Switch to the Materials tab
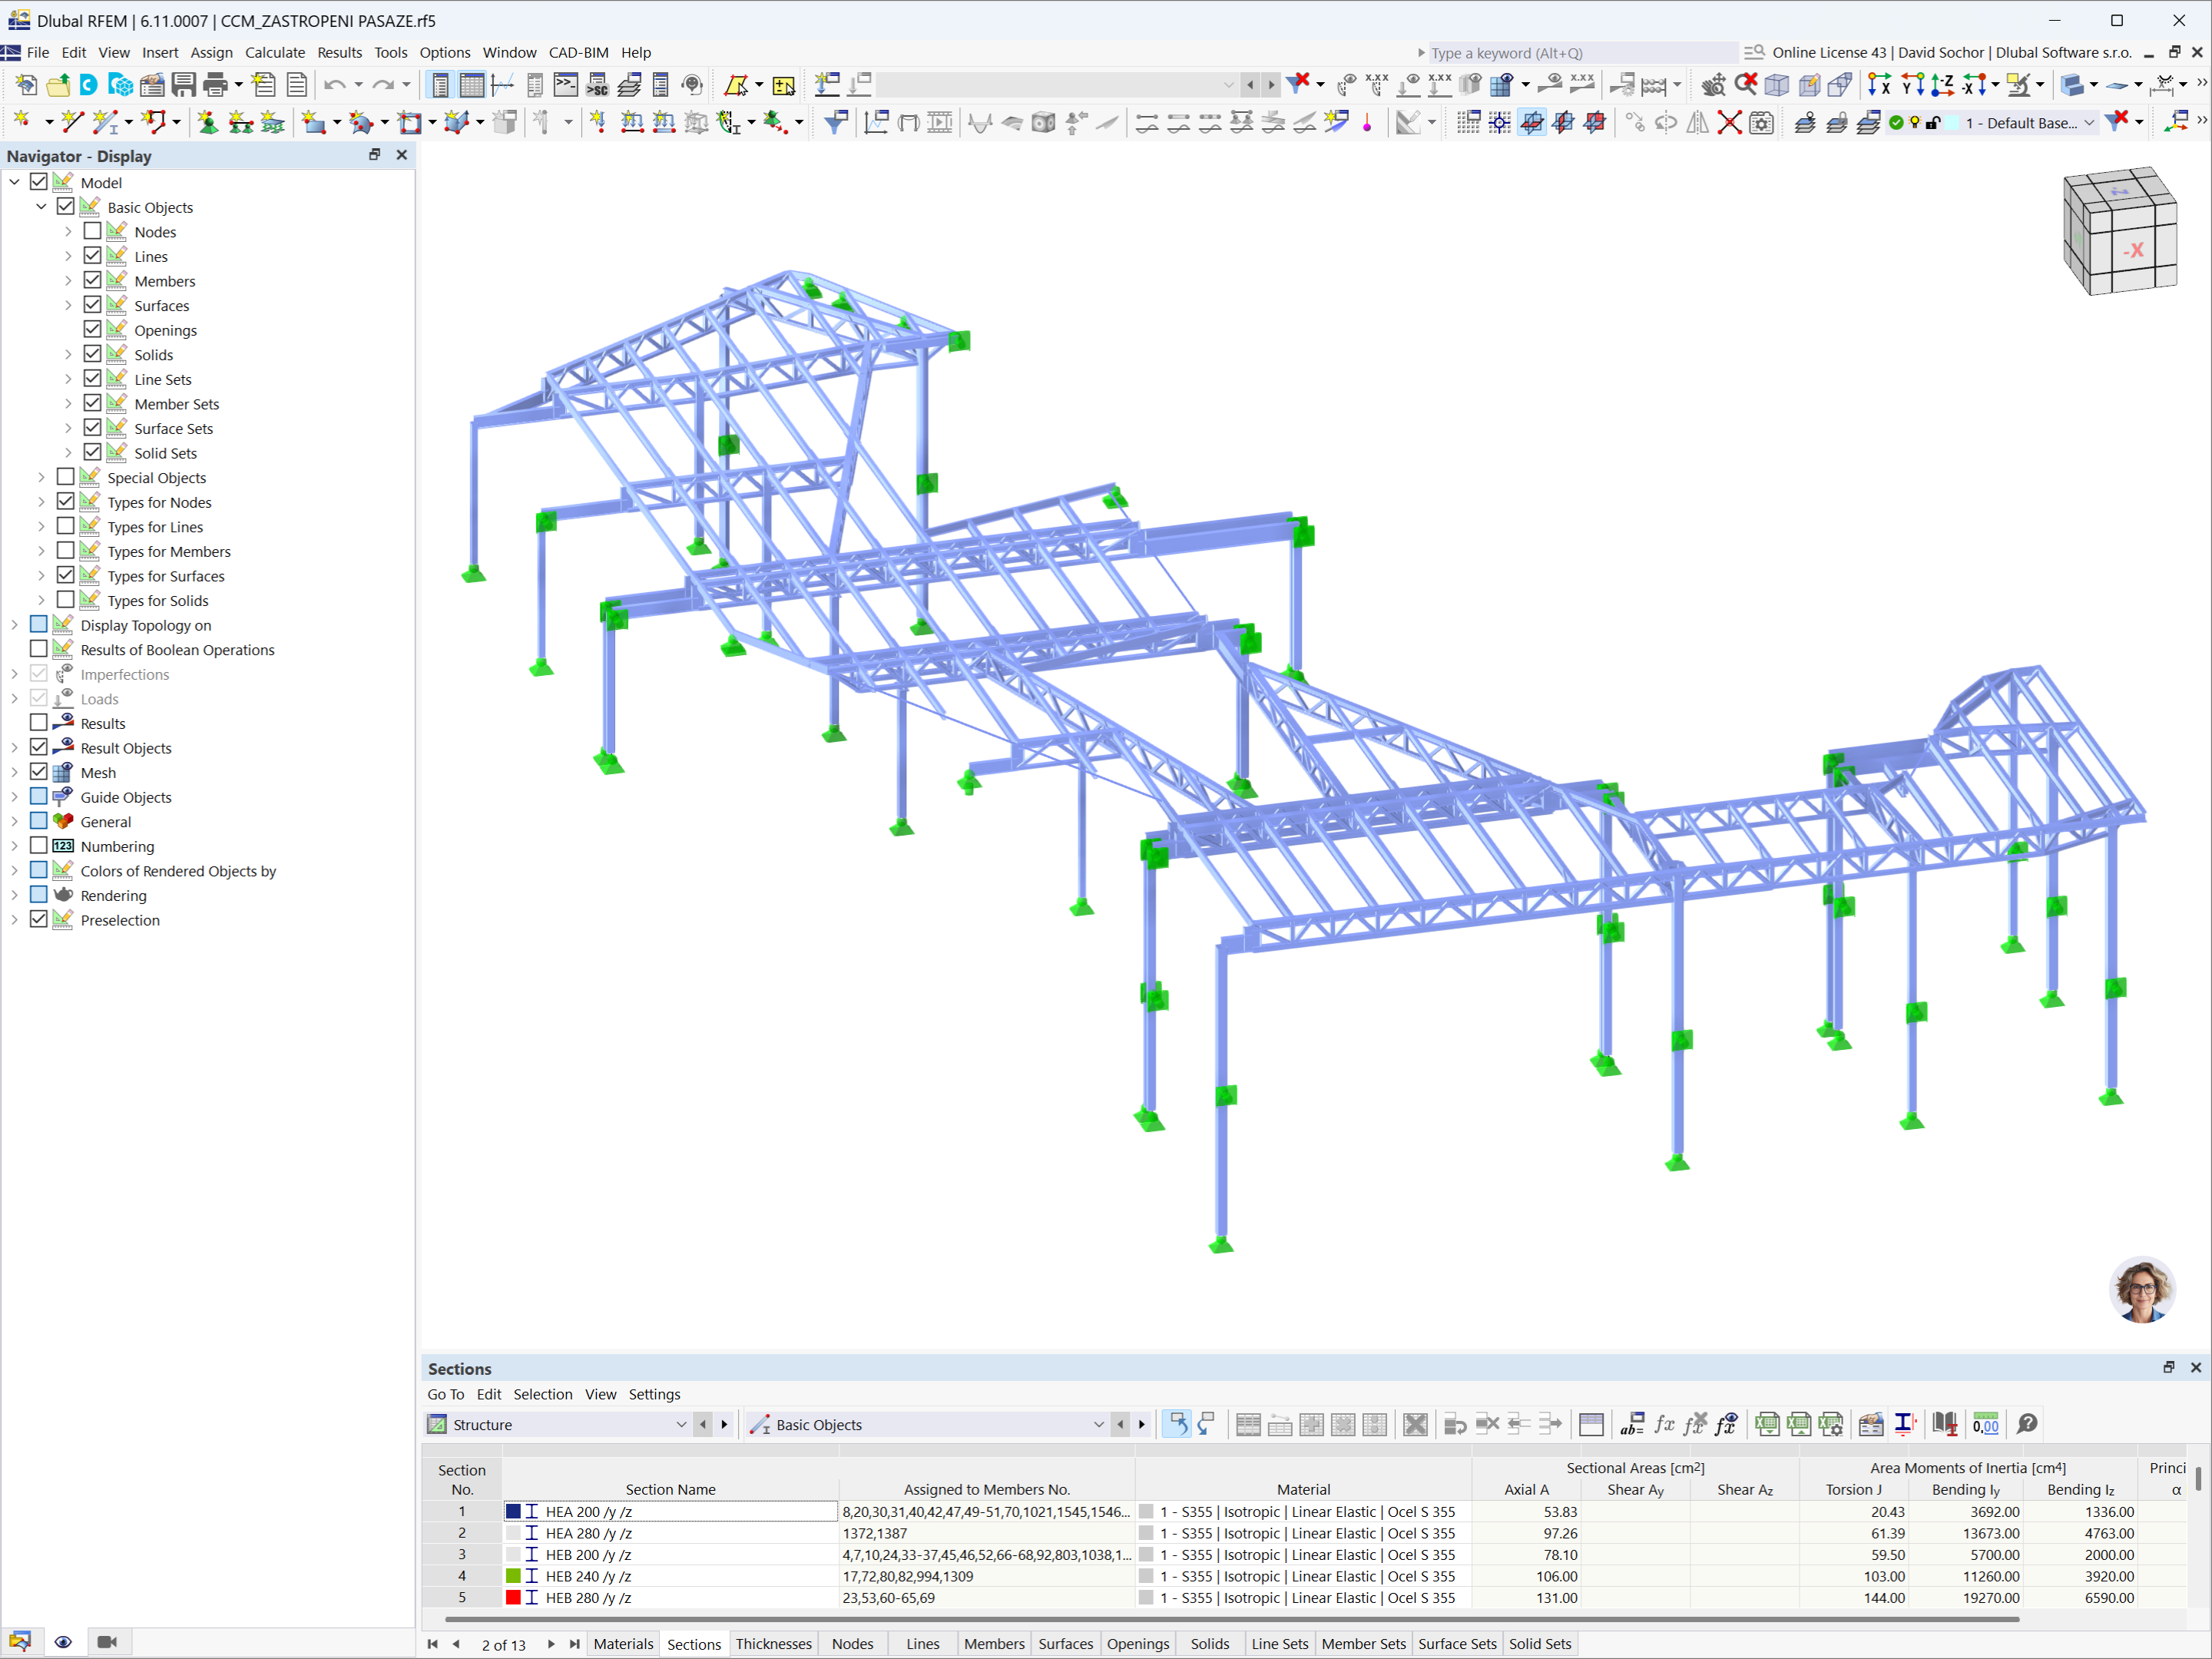Image resolution: width=2212 pixels, height=1659 pixels. (x=623, y=1644)
